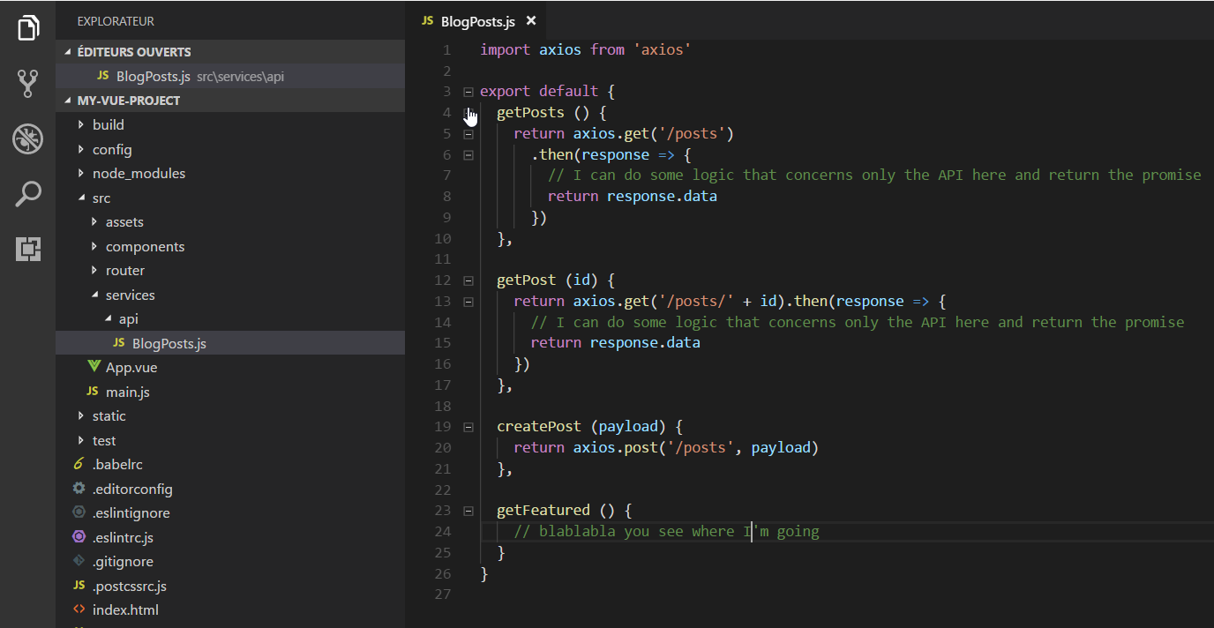Viewport: 1214px width, 628px height.
Task: Open the Source Control icon
Action: (x=27, y=84)
